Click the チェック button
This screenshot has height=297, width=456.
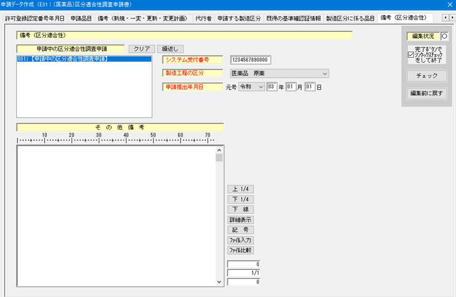[x=427, y=76]
